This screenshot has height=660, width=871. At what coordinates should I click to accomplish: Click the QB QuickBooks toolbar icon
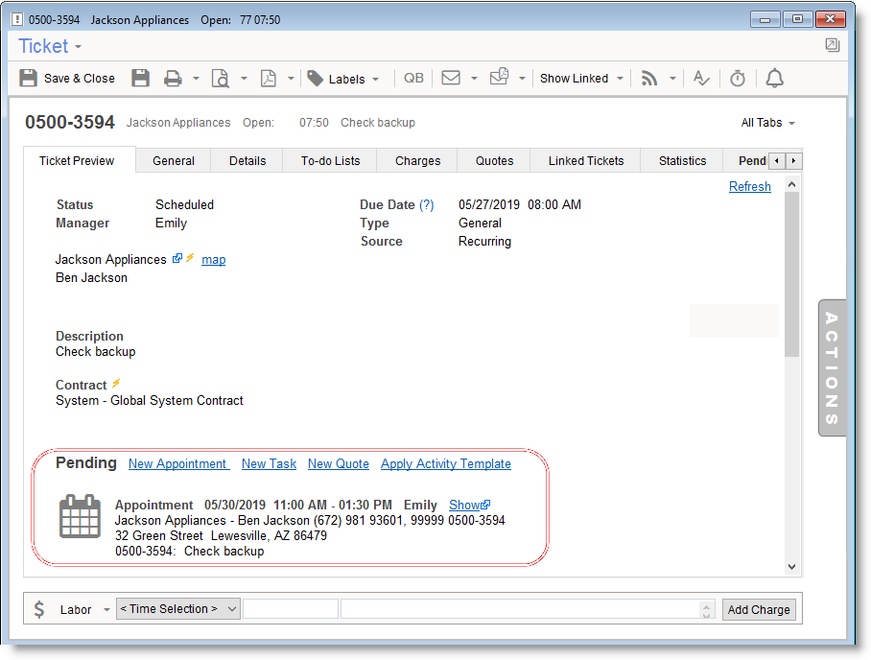pos(413,79)
